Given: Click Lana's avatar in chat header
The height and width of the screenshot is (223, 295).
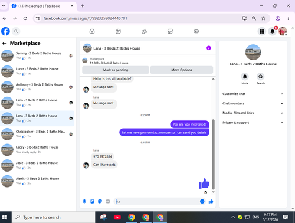Looking at the screenshot, I should 87,48.
